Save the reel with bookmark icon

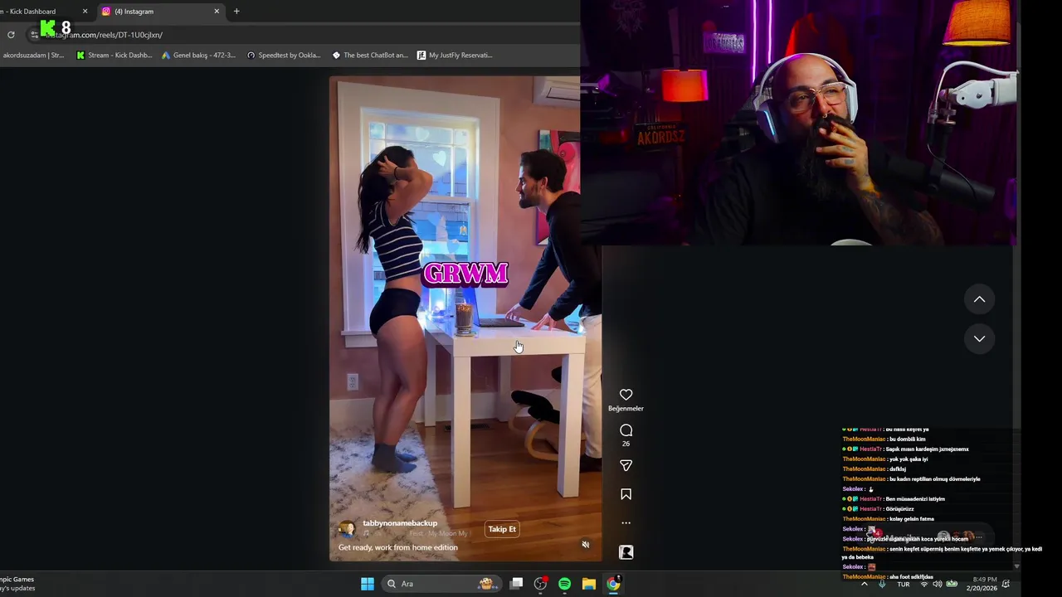(626, 494)
